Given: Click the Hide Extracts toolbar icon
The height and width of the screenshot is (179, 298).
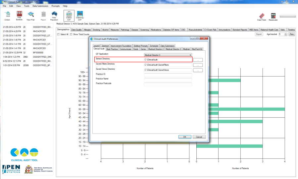Looking at the screenshot, I should (19, 16).
